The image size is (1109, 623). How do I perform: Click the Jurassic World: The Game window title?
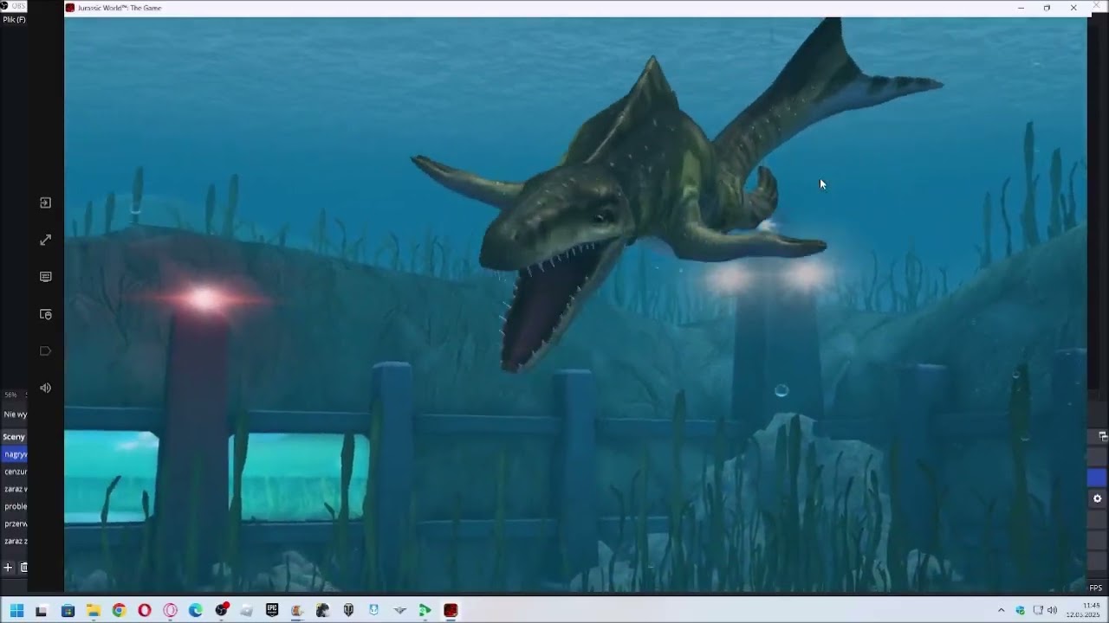pos(120,8)
